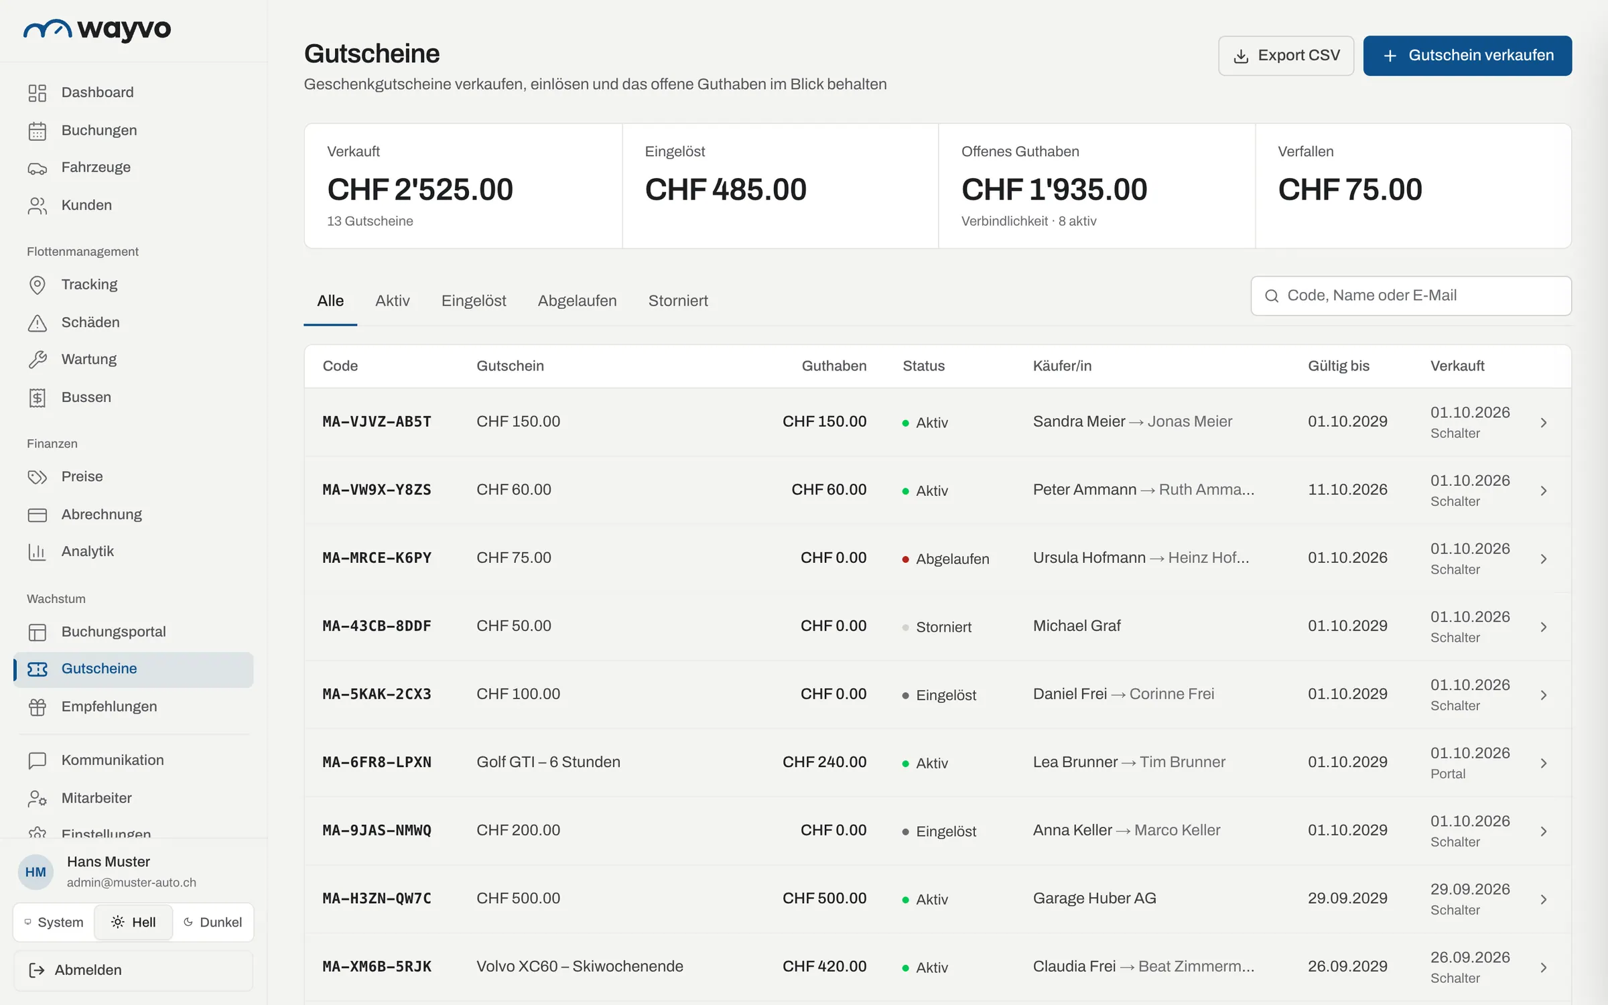Screen dimensions: 1608x1005
Task: Open details chevron for MA-VW9X-Y8ZS
Action: click(1544, 491)
